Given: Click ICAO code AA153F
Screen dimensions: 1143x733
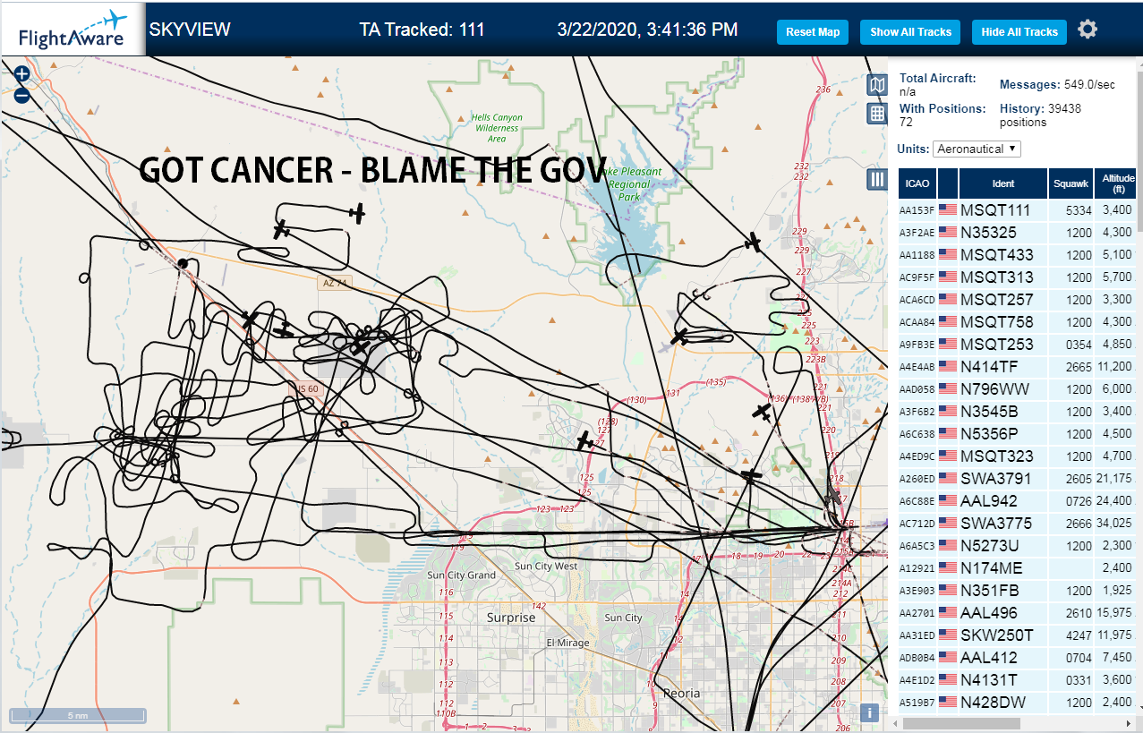Looking at the screenshot, I should tap(917, 211).
